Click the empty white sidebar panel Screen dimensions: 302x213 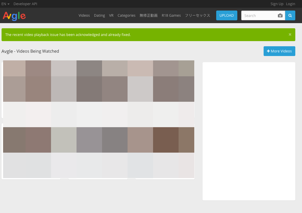pyautogui.click(x=249, y=131)
